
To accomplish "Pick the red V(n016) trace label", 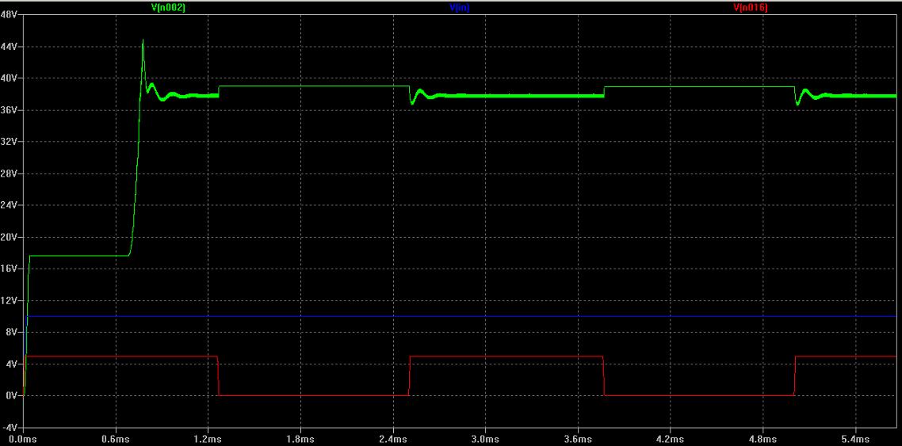I will 750,7.
